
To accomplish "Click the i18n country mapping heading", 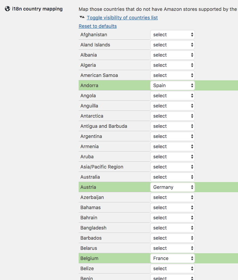I will 37,9.
